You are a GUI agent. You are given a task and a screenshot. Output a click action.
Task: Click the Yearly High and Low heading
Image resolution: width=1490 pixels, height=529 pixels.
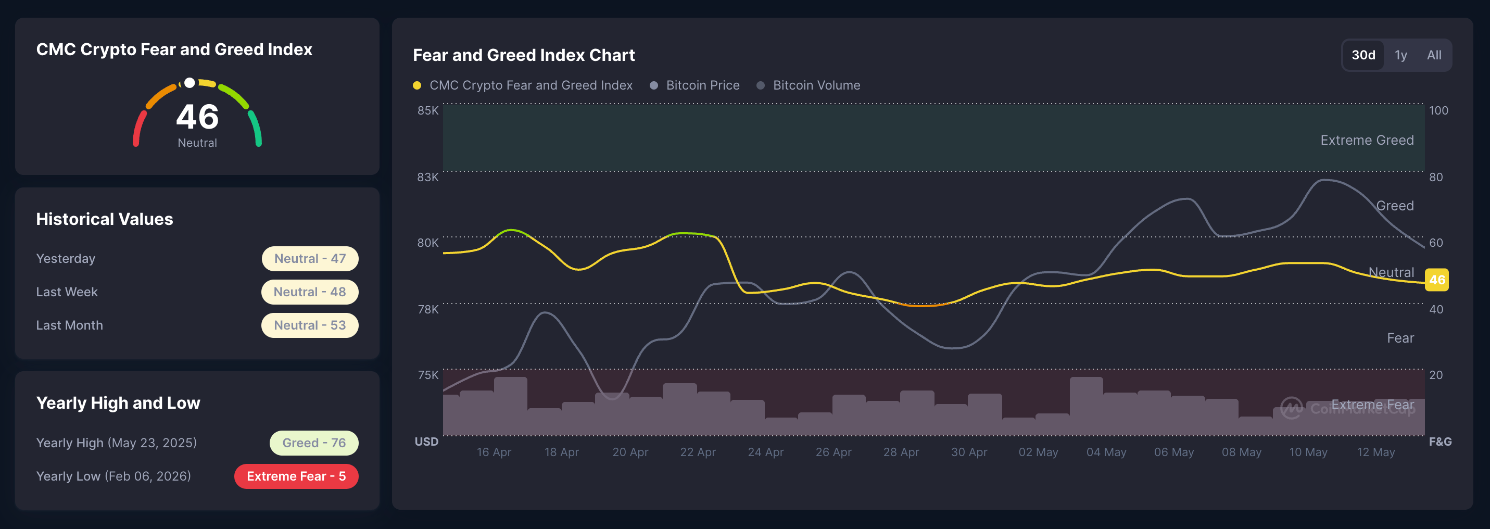tap(118, 403)
